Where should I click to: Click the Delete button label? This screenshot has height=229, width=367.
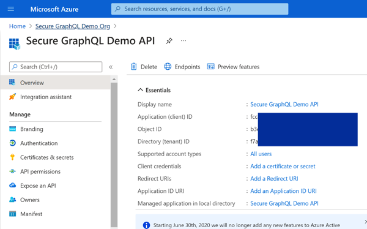coord(149,67)
